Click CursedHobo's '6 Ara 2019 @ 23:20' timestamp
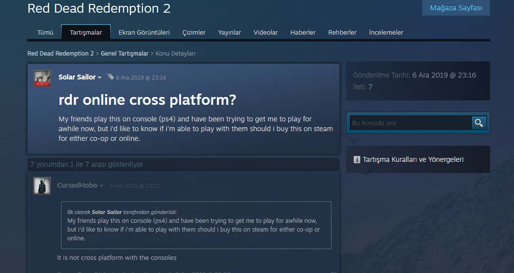The height and width of the screenshot is (273, 514). coord(135,186)
